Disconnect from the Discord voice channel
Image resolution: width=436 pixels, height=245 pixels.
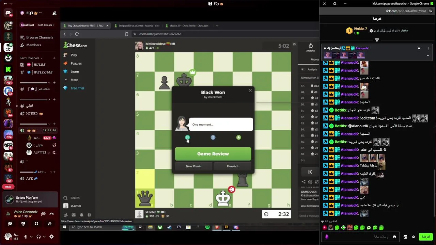pos(51,214)
